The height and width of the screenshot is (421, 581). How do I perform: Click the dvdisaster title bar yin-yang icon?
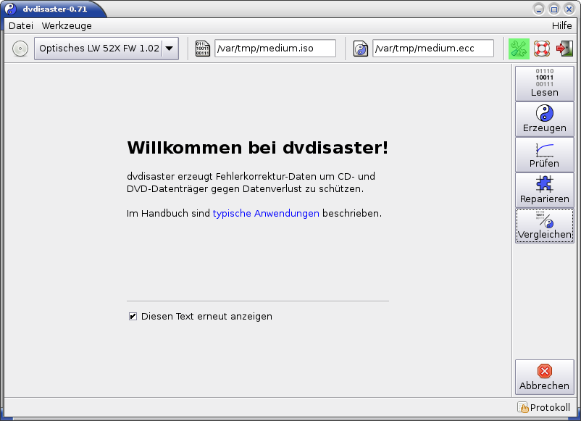11,9
